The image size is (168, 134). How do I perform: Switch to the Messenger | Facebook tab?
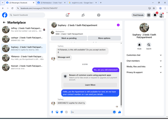pyautogui.click(x=20, y=3)
